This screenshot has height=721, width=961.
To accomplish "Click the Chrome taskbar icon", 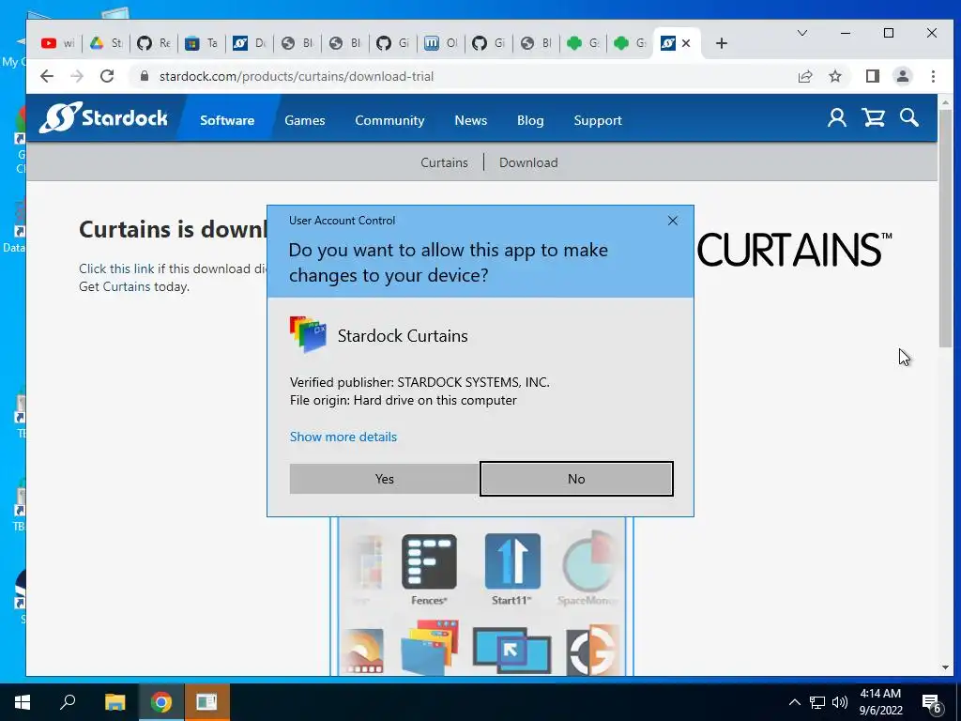I will [161, 702].
